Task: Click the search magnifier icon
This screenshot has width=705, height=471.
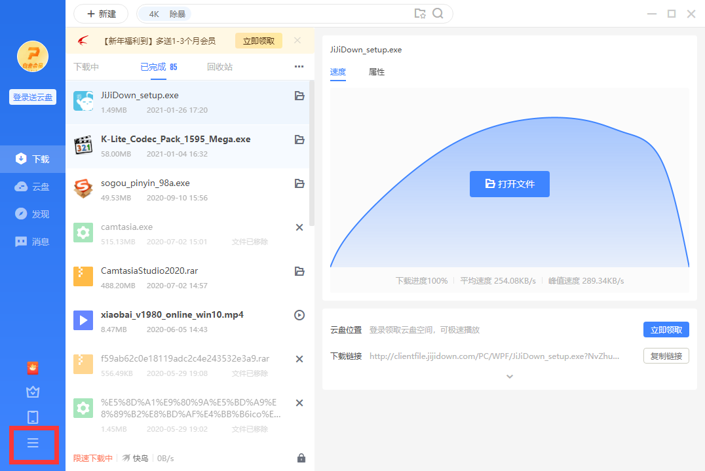Action: 438,14
